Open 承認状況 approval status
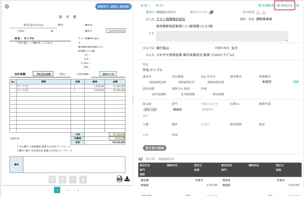304x197 pixels. [x=285, y=5]
